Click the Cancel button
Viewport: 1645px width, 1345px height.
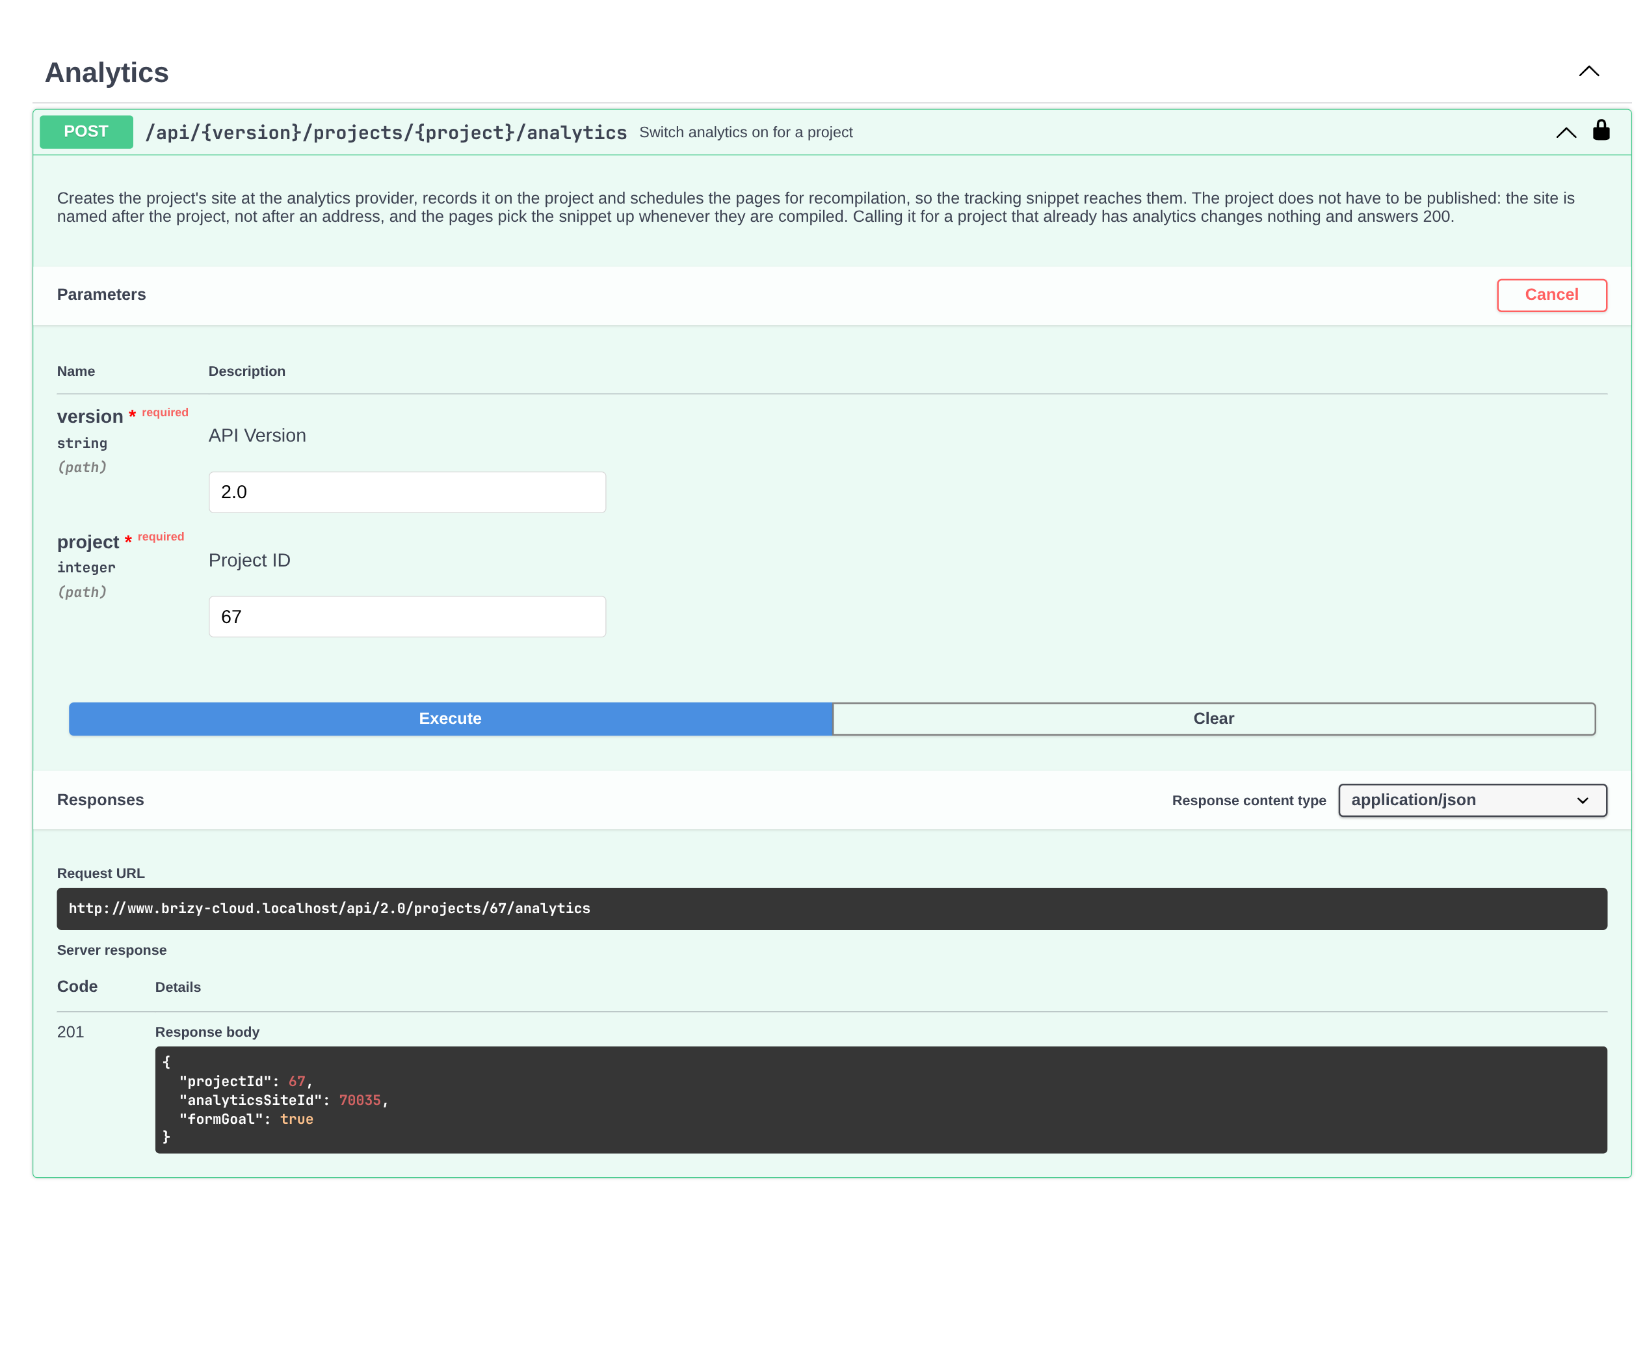pos(1551,295)
